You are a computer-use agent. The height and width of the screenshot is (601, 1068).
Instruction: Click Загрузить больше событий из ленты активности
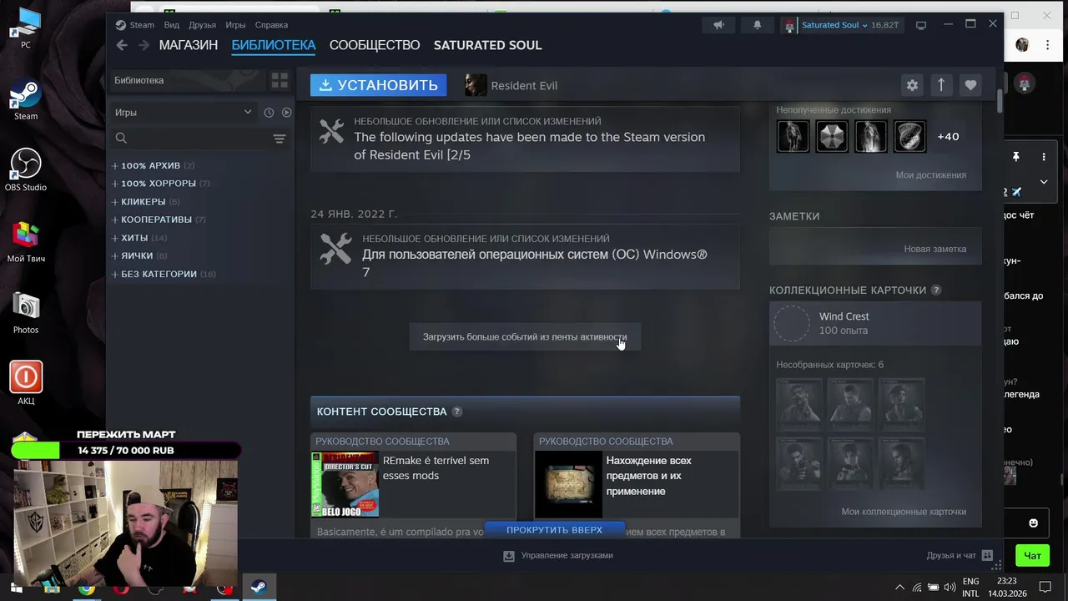click(525, 337)
